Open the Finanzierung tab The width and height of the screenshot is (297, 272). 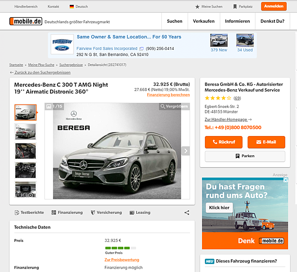pyautogui.click(x=67, y=213)
